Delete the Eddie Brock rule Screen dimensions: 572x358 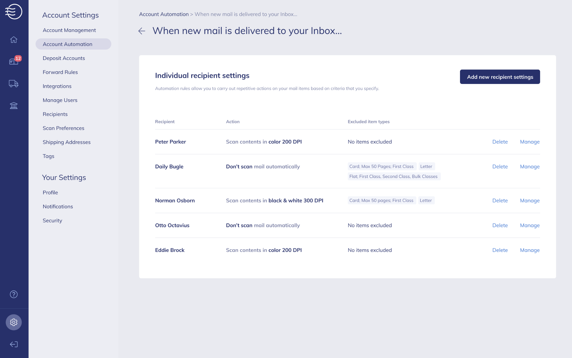[500, 250]
